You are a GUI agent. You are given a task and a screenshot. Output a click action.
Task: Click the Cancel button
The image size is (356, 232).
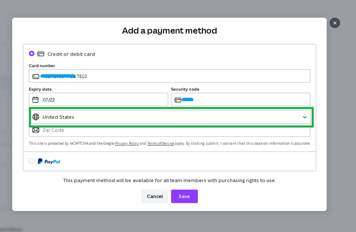coord(155,196)
